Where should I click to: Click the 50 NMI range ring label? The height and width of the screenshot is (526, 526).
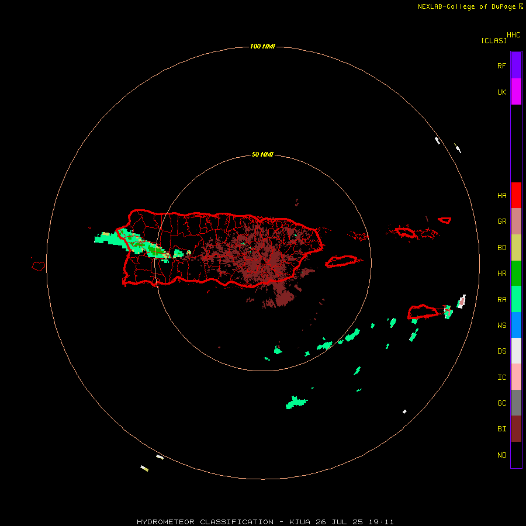[x=262, y=154]
